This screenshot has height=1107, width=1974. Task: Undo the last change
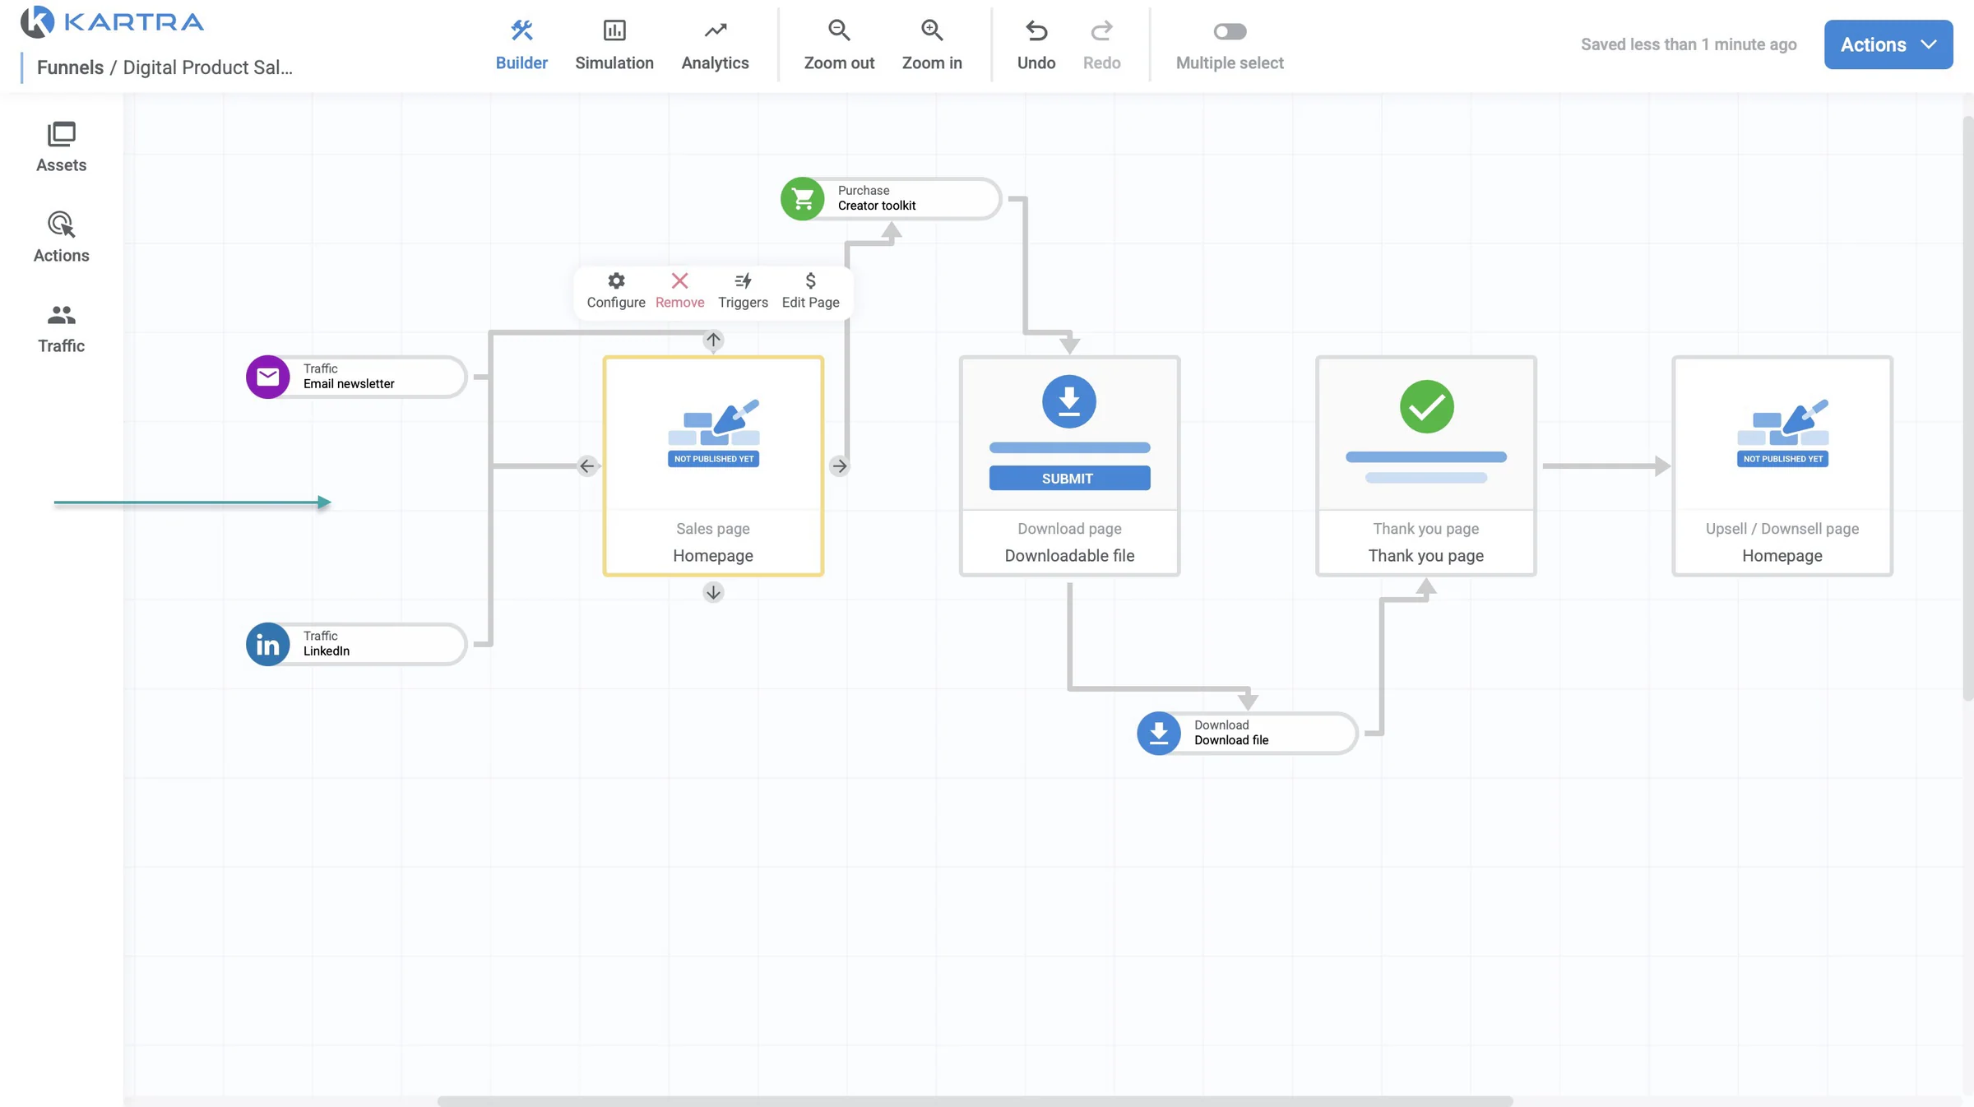(1036, 45)
